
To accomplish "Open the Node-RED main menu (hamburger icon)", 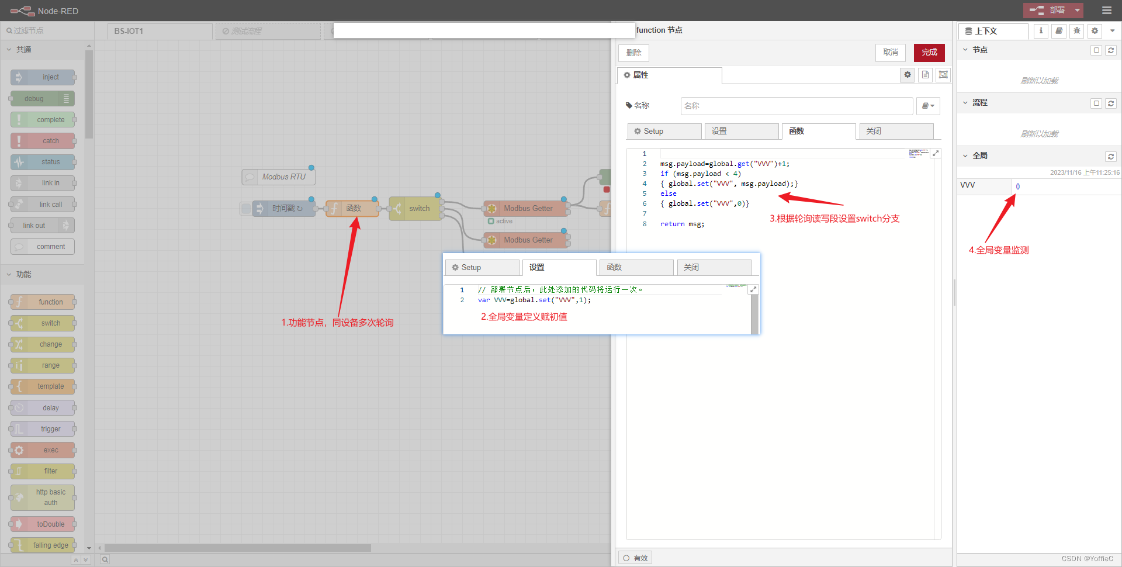I will click(x=1108, y=10).
